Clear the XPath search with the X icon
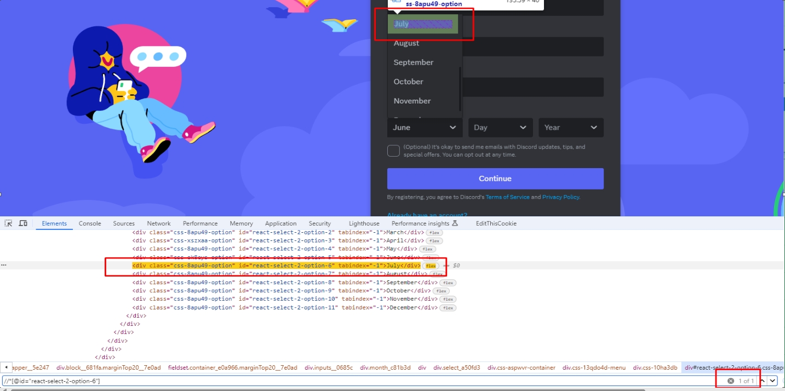Viewport: 785px width, 391px height. tap(731, 381)
